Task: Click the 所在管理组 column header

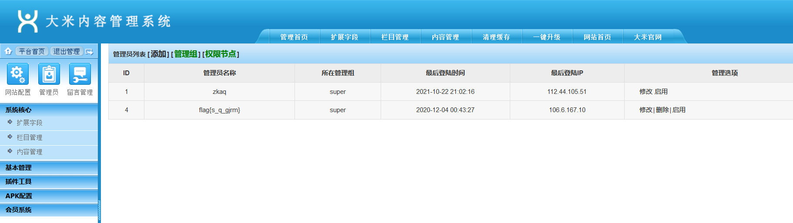Action: (x=338, y=73)
